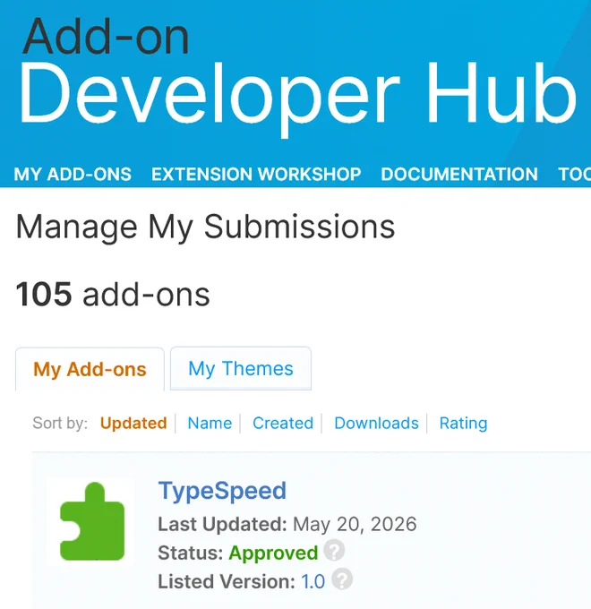Screen dimensions: 591x609
Task: Sort add-ons by Updated
Action: pos(133,423)
